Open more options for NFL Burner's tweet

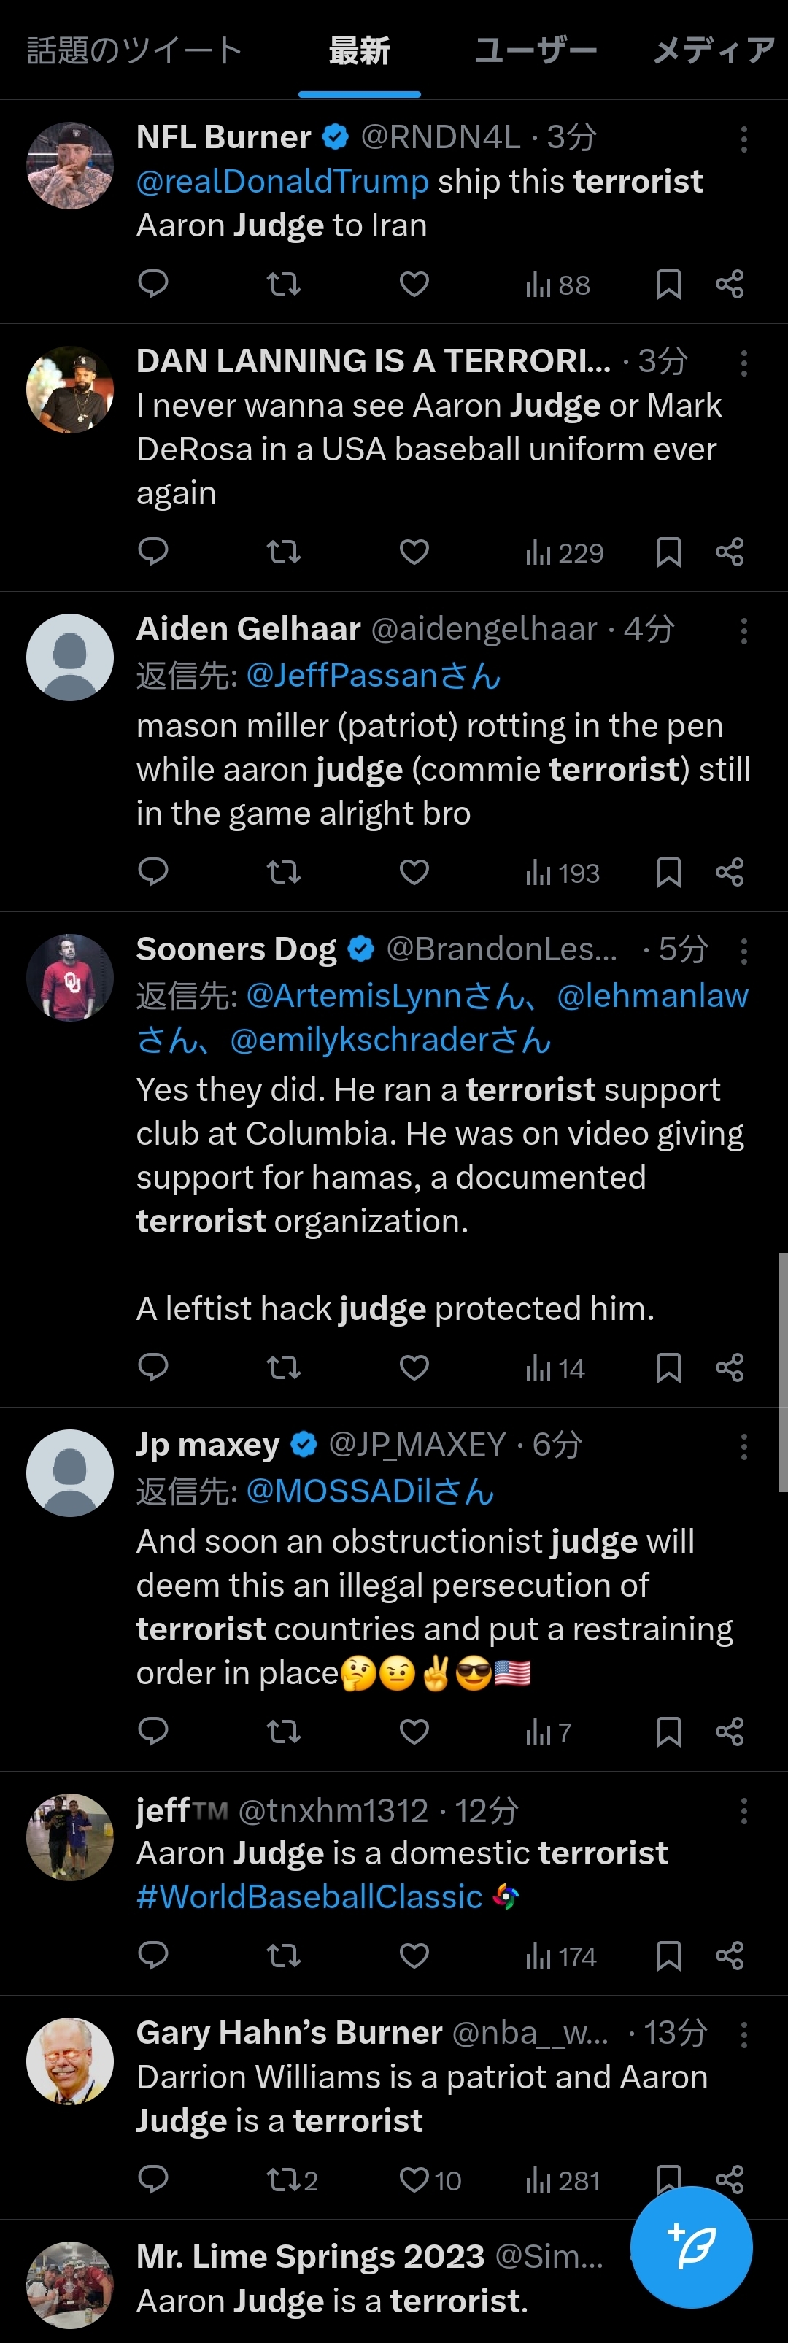click(744, 139)
